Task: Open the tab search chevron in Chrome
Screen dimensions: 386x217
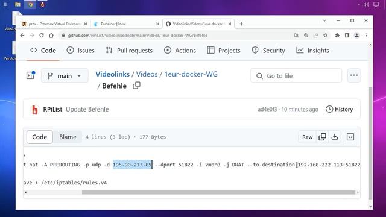Action: [x=324, y=20]
